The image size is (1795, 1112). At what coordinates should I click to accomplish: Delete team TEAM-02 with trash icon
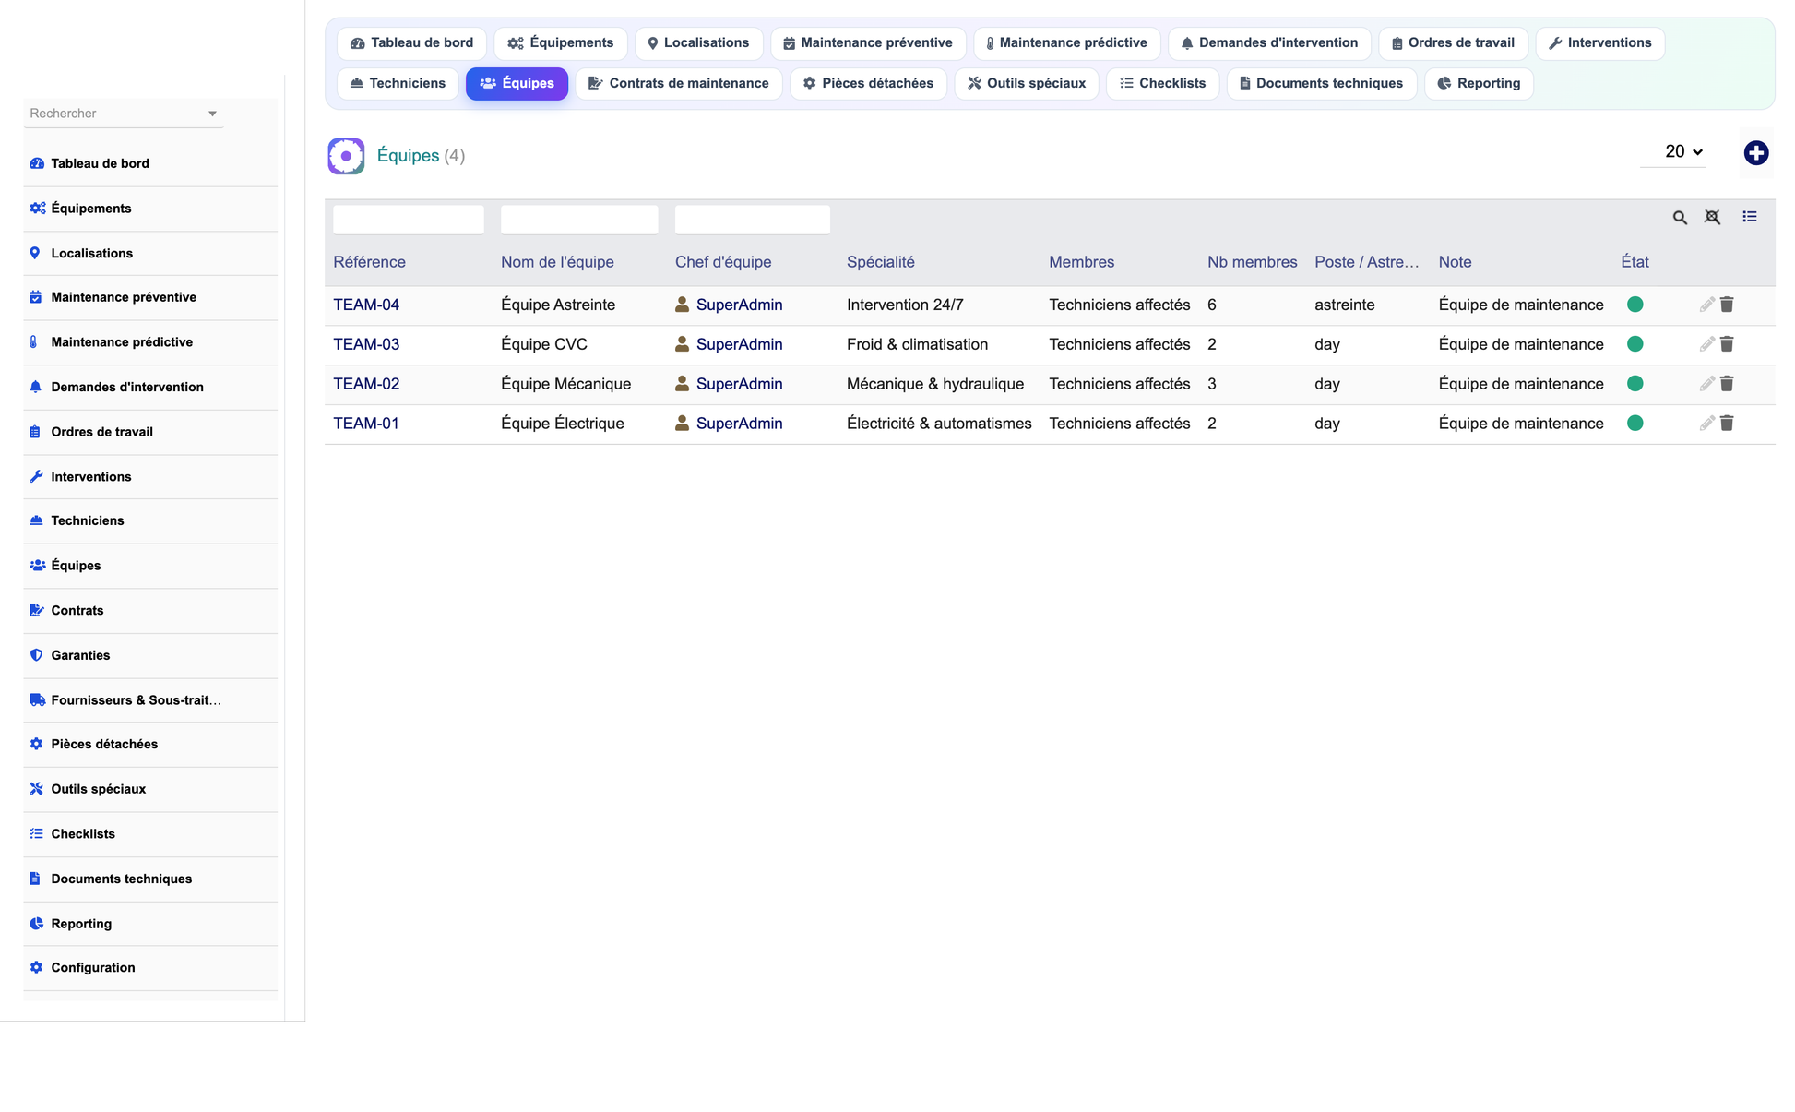(1727, 384)
